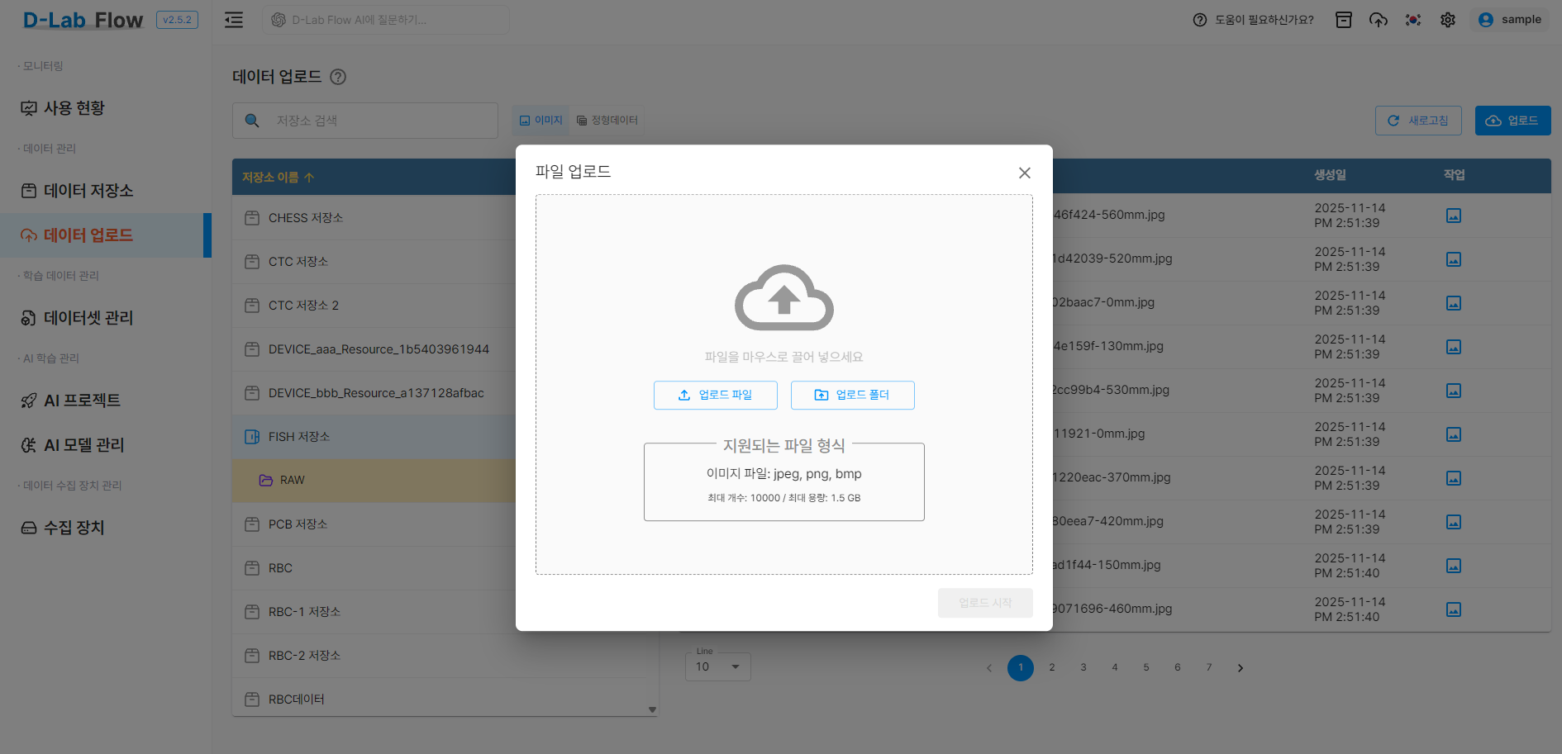1562x754 pixels.
Task: Click the cloud upload icon in top bar
Action: (1379, 20)
